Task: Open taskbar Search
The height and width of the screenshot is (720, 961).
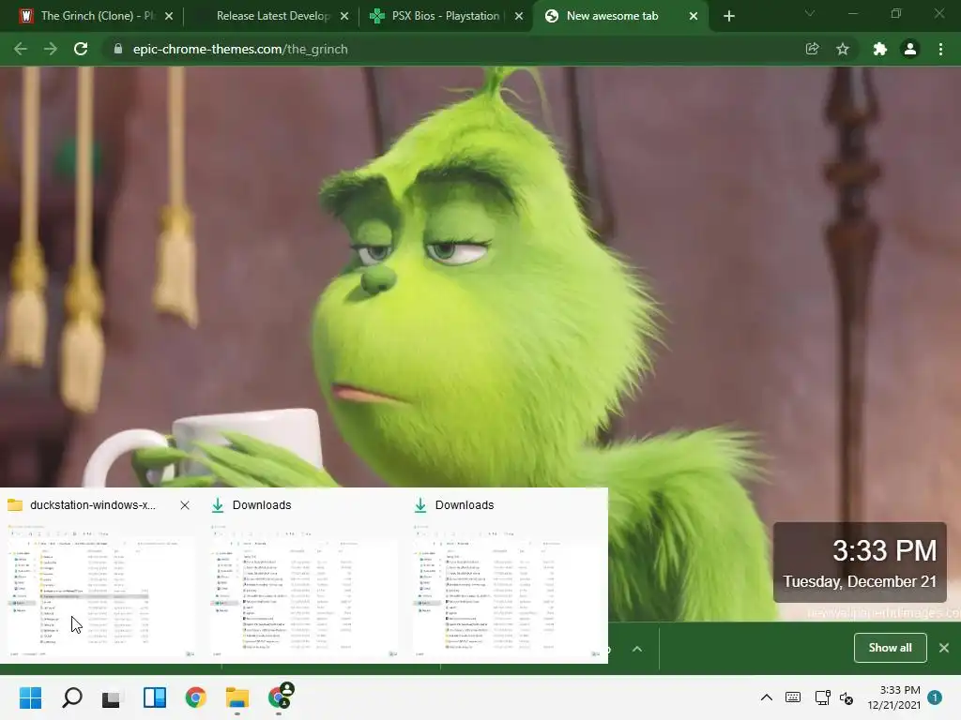Action: pos(71,697)
